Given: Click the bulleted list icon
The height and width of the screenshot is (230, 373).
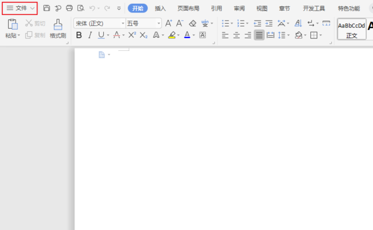Looking at the screenshot, I should tap(225, 23).
